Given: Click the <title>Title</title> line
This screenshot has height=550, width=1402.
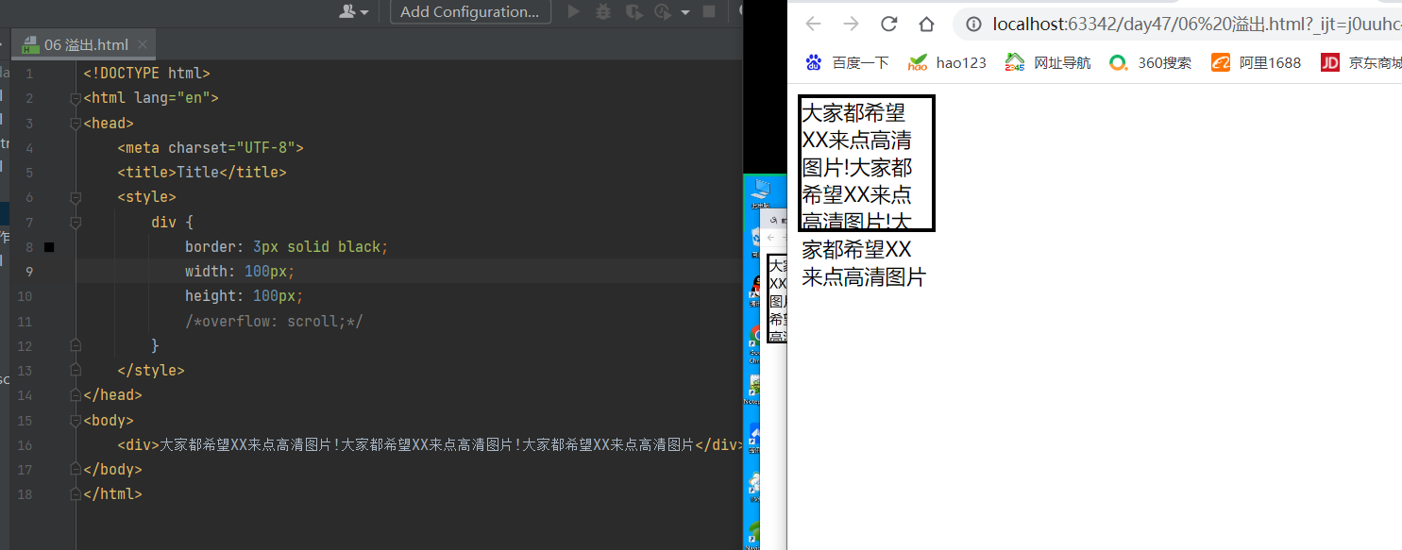Looking at the screenshot, I should [x=201, y=173].
